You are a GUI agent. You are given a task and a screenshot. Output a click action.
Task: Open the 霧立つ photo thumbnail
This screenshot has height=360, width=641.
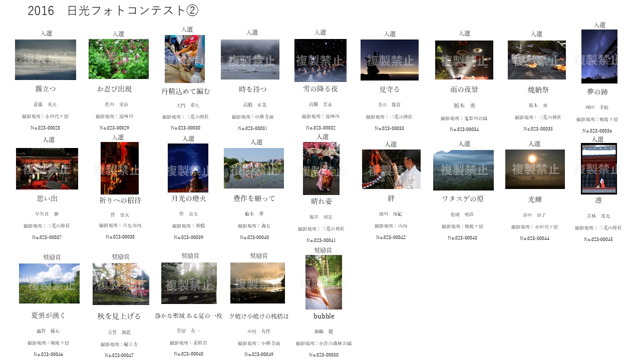[45, 59]
